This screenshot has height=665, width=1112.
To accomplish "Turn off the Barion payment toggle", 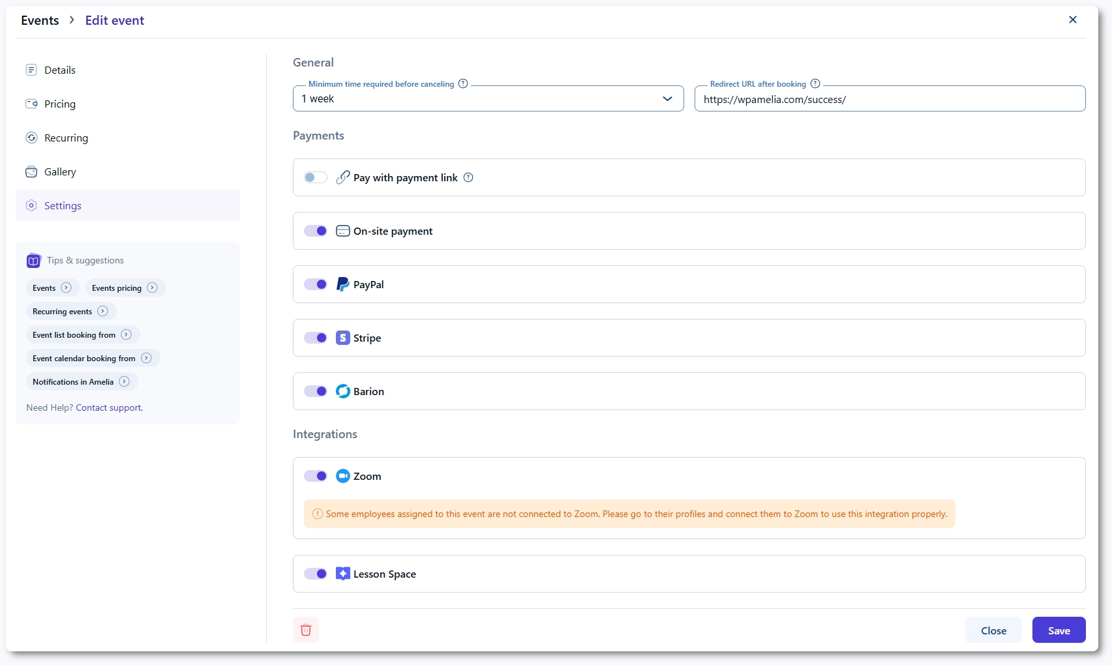I will [316, 391].
